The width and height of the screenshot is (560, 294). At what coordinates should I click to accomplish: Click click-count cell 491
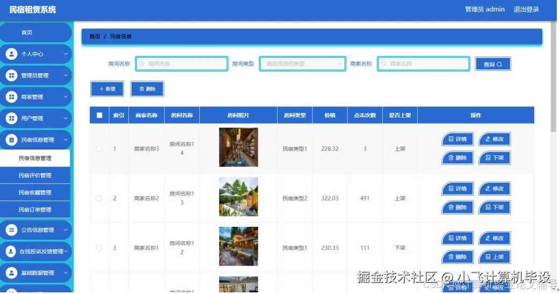[x=365, y=198]
